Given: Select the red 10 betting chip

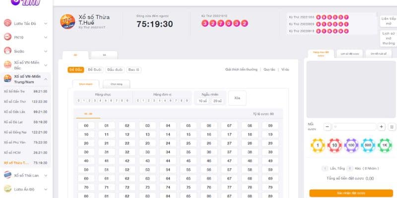Looking at the screenshot, I should [x=333, y=146].
